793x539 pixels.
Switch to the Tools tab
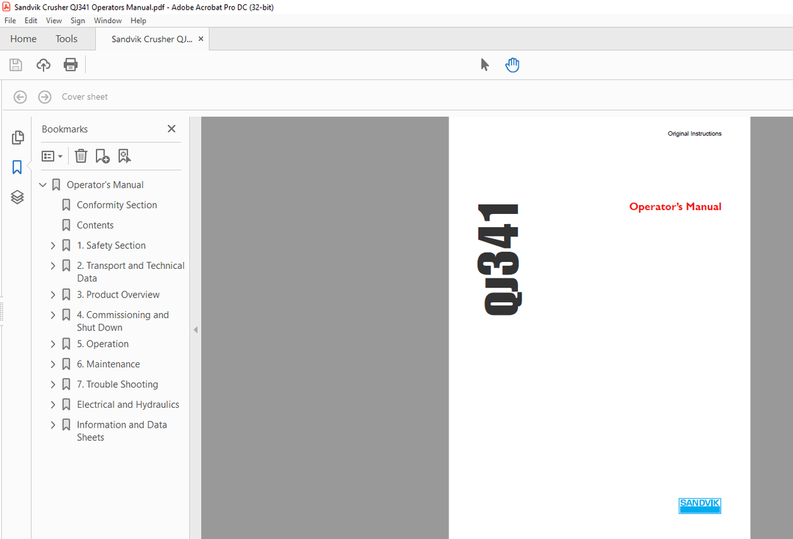[66, 39]
